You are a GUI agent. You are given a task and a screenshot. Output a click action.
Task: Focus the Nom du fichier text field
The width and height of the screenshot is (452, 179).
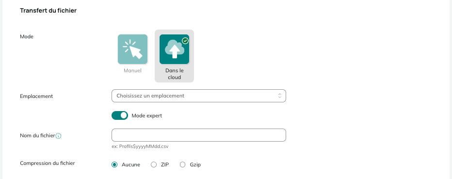click(199, 135)
